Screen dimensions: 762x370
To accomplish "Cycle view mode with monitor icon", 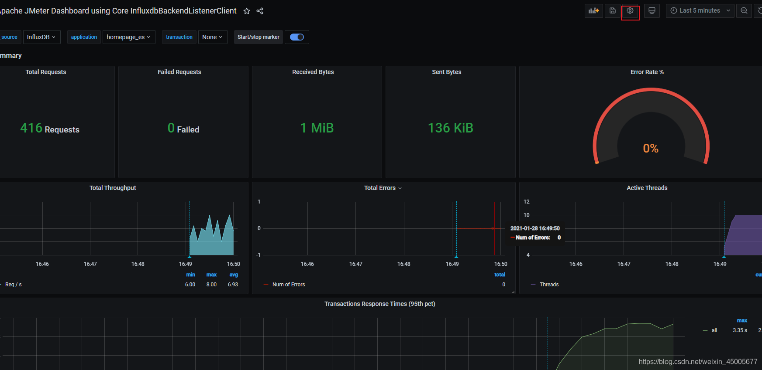I will 652,10.
